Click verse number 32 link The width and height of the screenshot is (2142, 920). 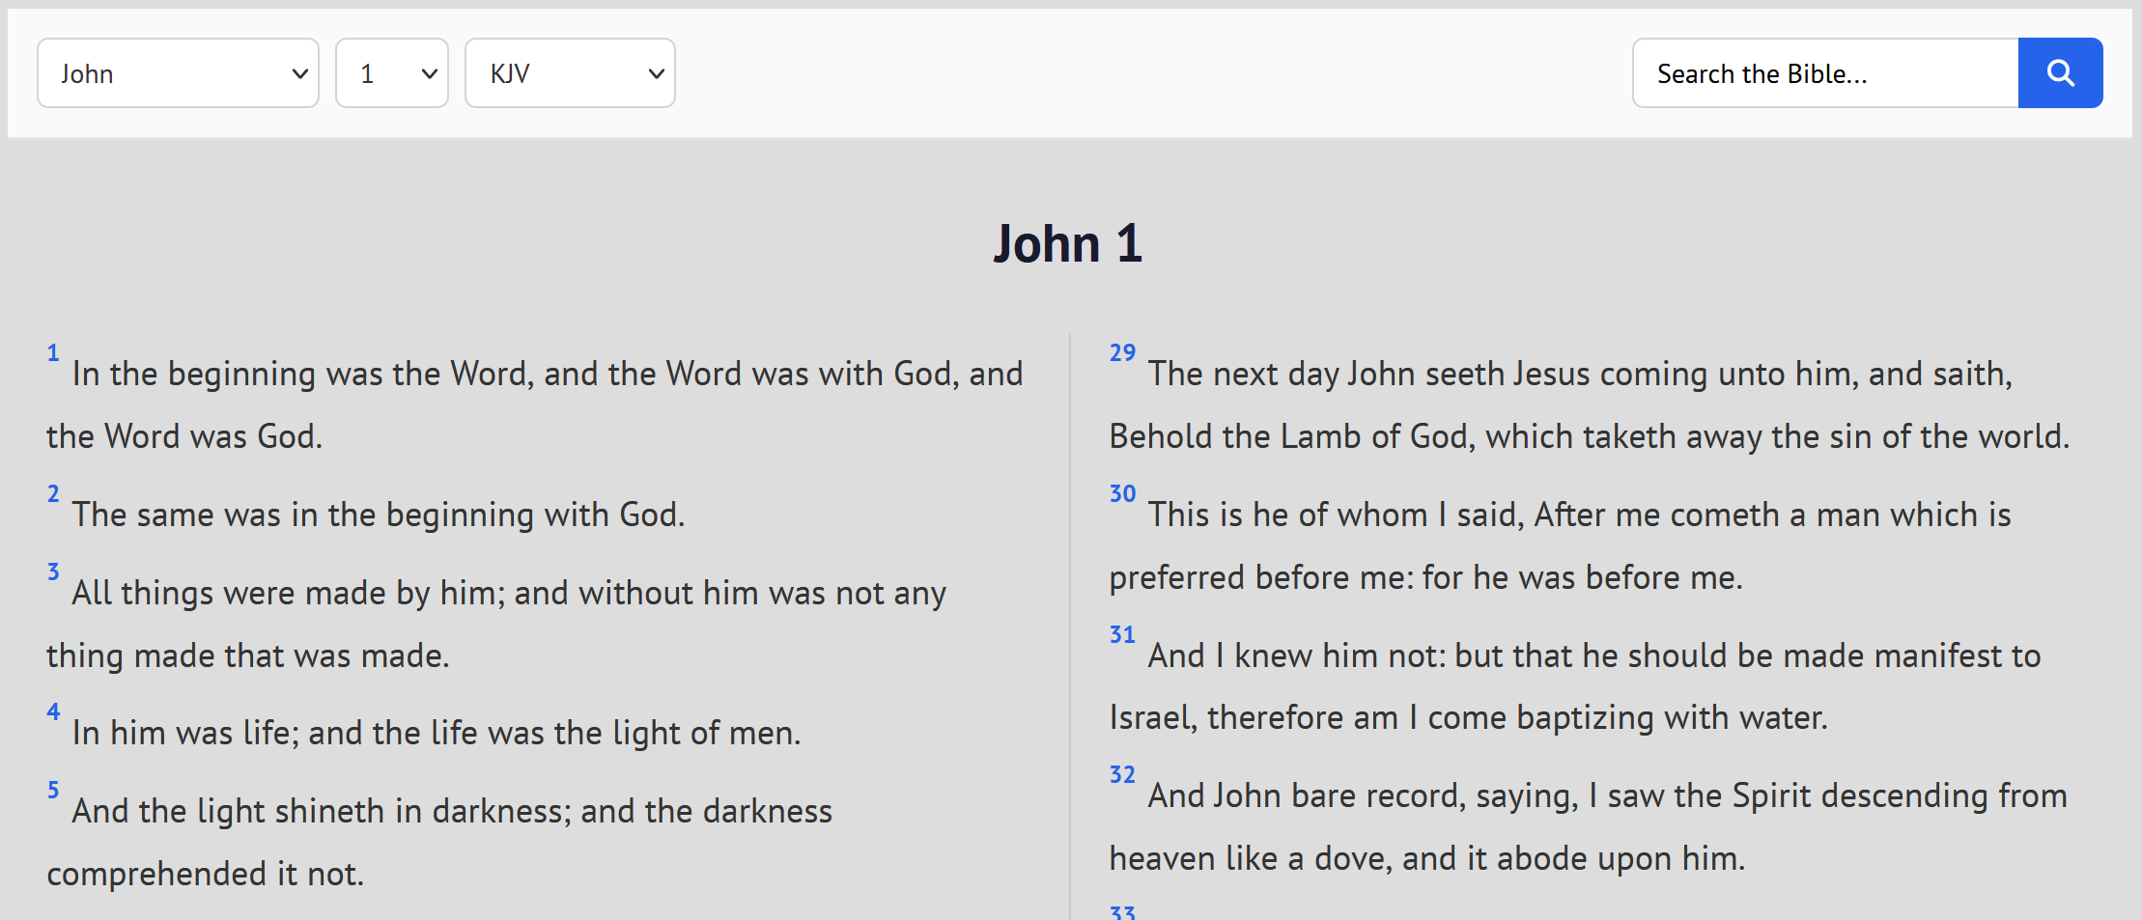[x=1122, y=775]
